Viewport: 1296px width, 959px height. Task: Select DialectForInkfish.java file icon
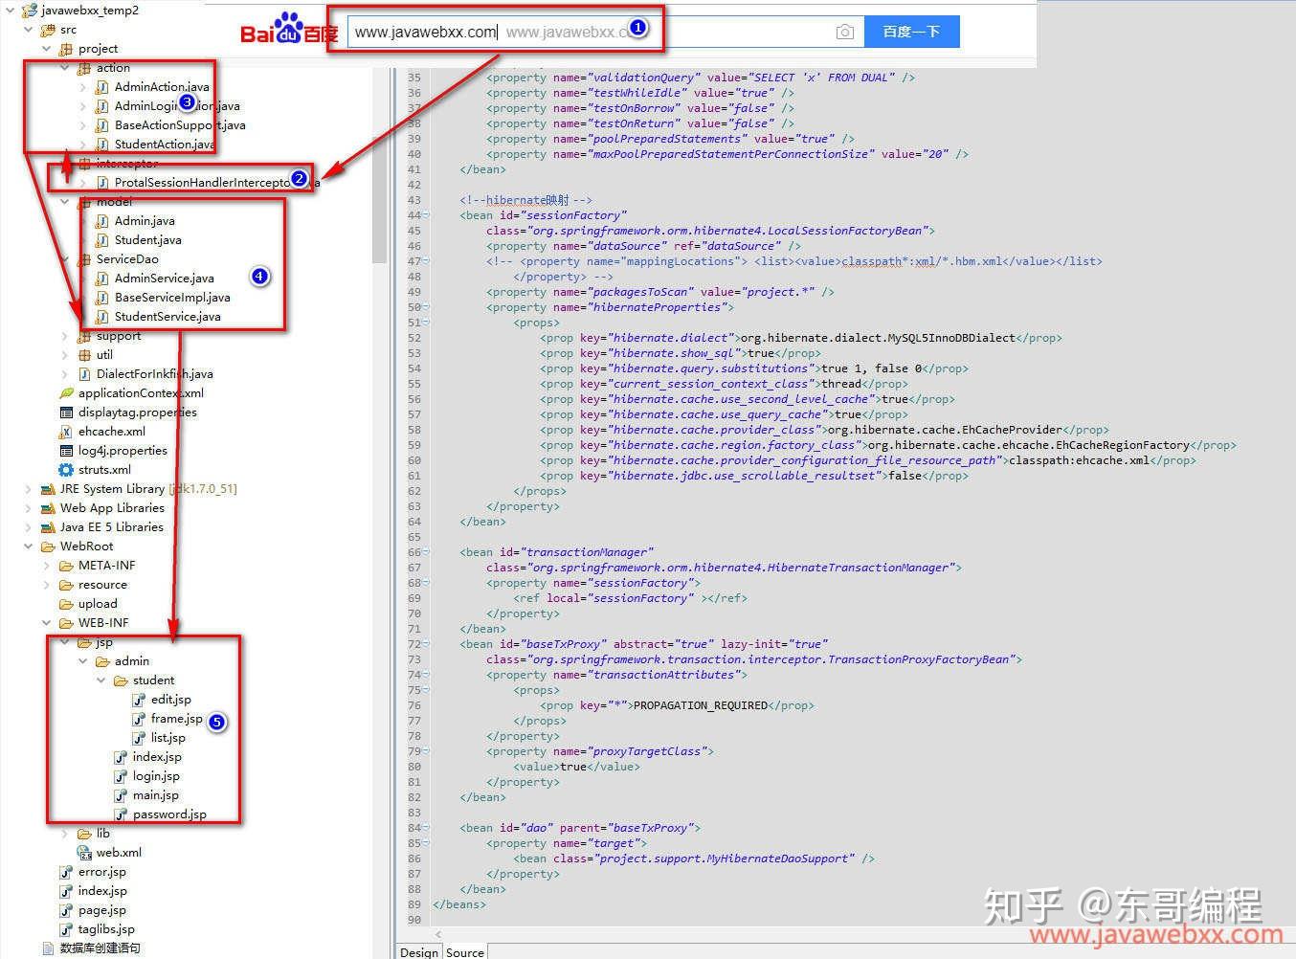click(x=84, y=374)
